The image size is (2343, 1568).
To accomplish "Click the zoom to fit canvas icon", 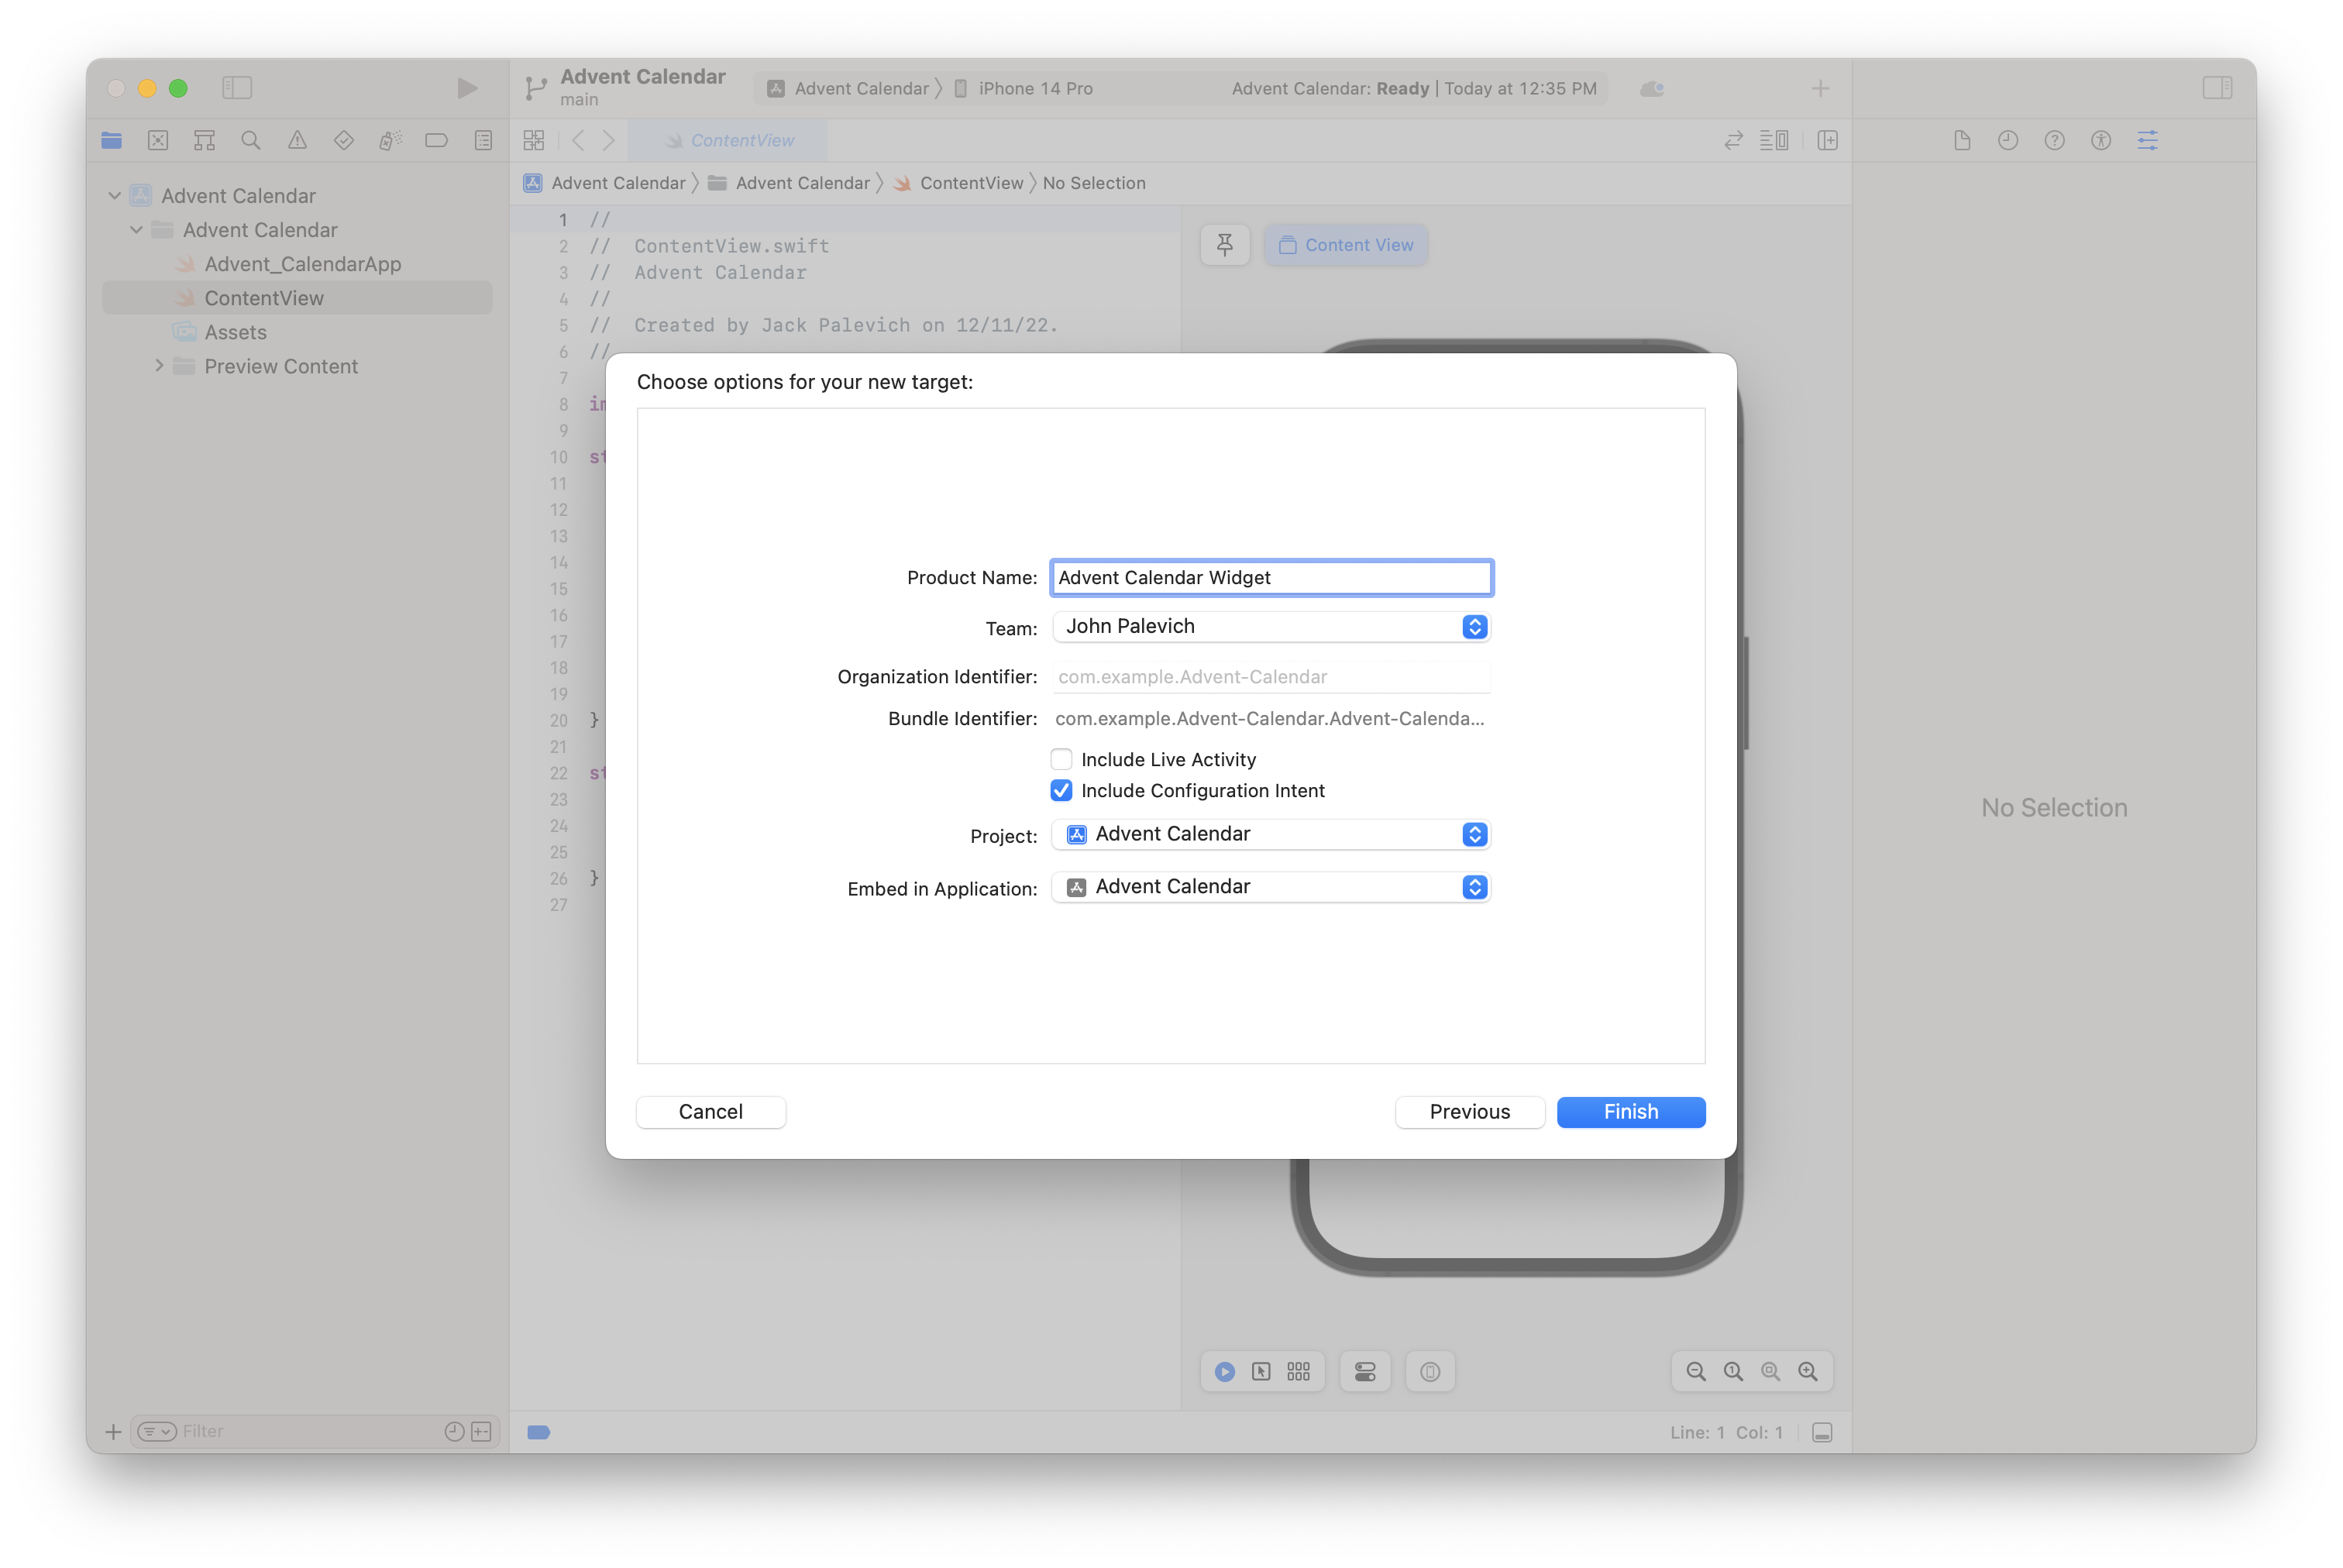I will [1771, 1372].
